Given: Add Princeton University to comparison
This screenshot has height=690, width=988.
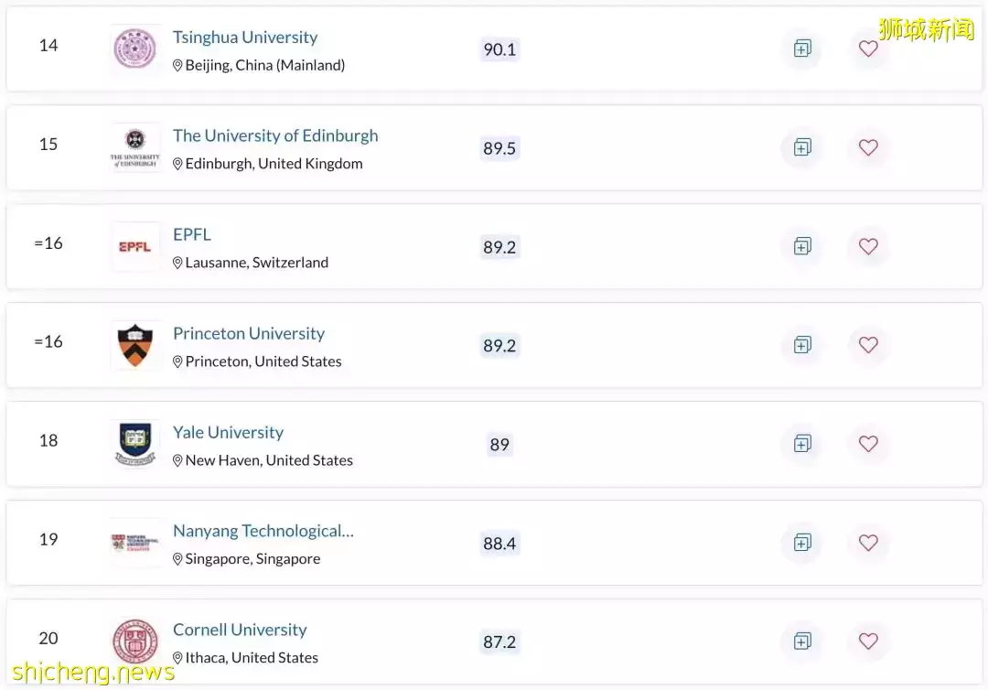Looking at the screenshot, I should (802, 345).
